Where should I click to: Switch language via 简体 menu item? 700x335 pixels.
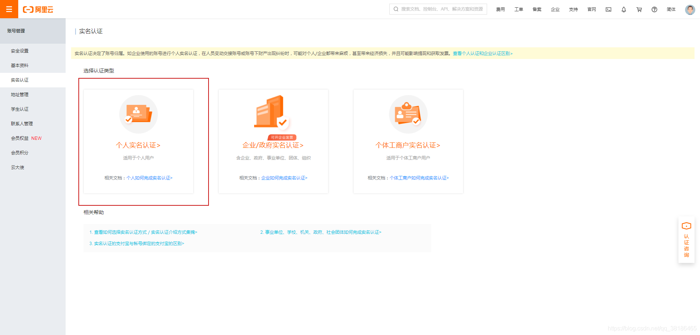(x=671, y=9)
